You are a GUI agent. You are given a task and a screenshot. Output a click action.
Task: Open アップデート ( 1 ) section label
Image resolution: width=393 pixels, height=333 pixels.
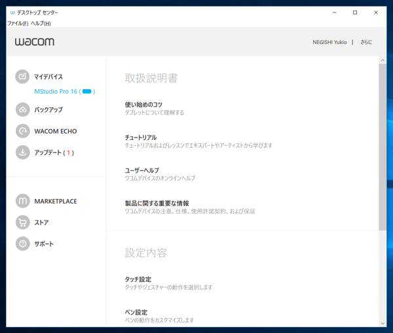(x=54, y=152)
